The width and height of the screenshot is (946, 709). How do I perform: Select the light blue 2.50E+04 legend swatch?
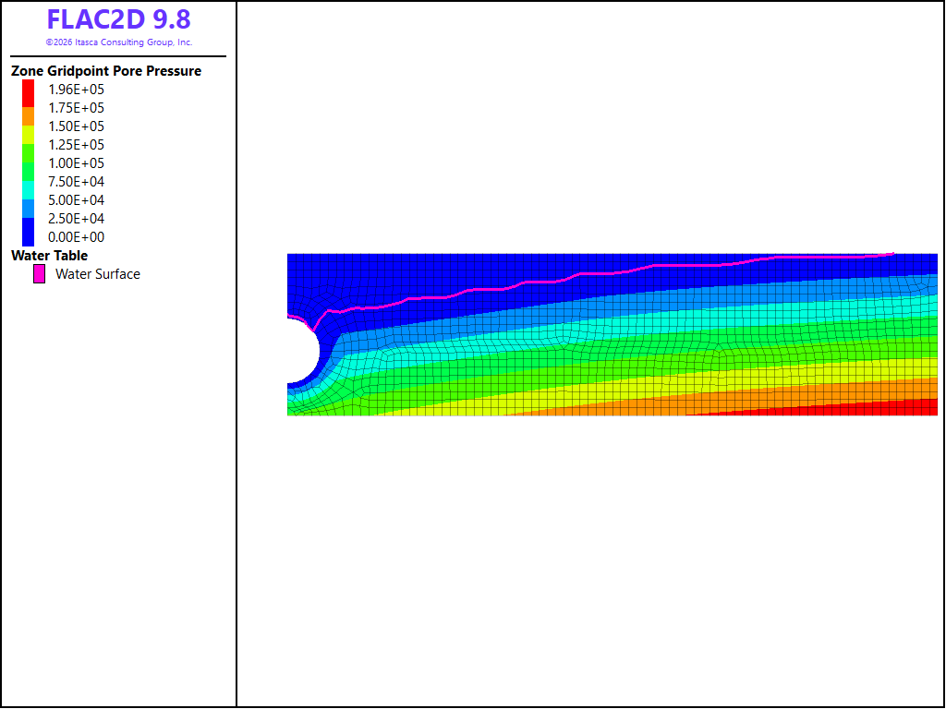(29, 209)
